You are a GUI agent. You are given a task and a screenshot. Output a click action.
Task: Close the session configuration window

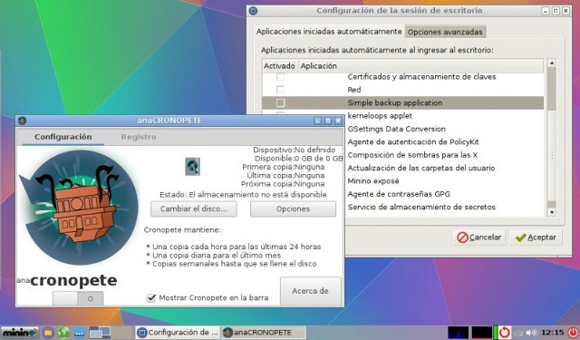click(565, 11)
